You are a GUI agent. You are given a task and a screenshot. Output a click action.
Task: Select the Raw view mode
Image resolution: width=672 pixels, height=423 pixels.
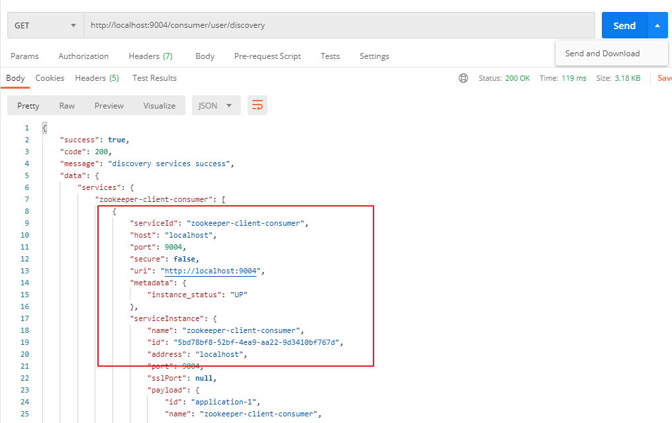pyautogui.click(x=67, y=105)
